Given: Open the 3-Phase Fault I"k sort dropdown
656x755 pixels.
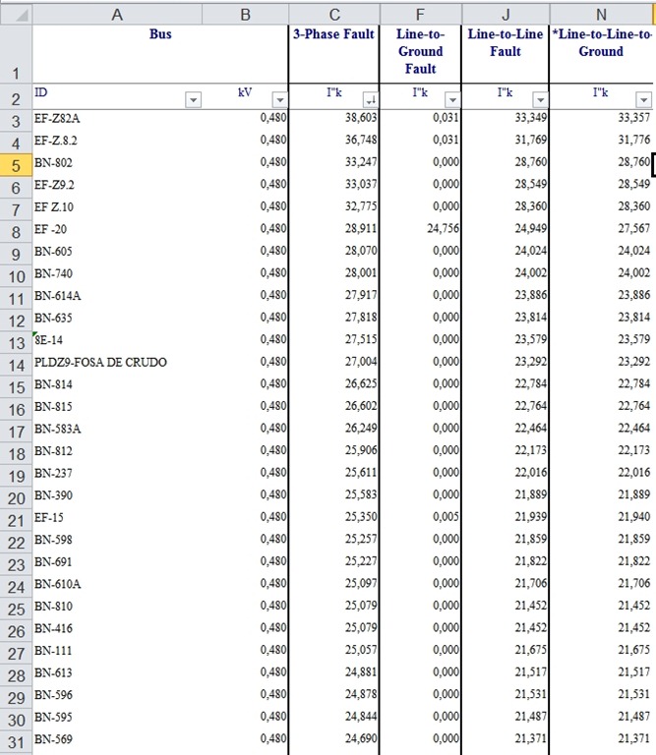Looking at the screenshot, I should (371, 99).
